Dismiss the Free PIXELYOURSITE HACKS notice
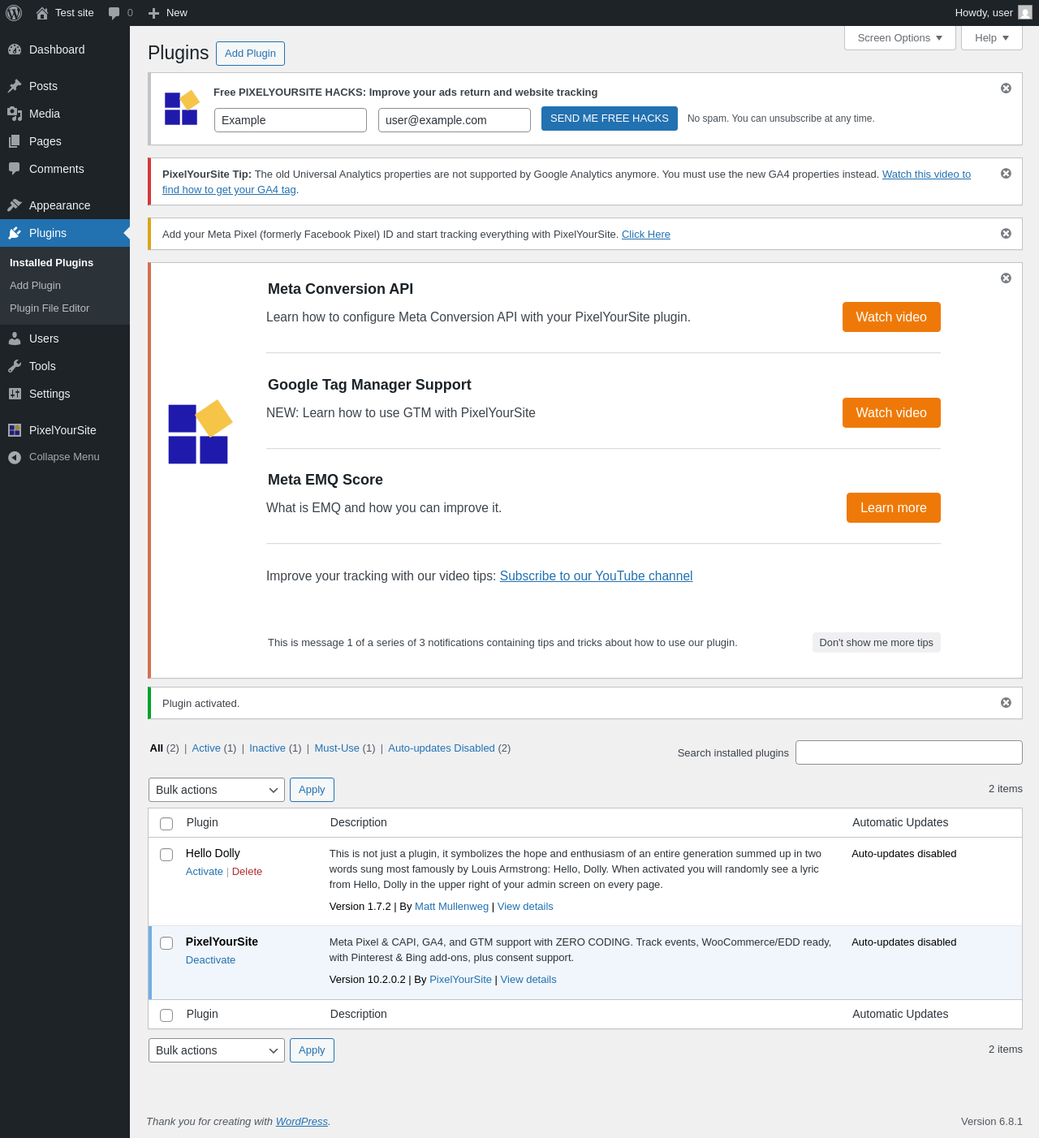The width and height of the screenshot is (1039, 1138). pyautogui.click(x=1006, y=88)
